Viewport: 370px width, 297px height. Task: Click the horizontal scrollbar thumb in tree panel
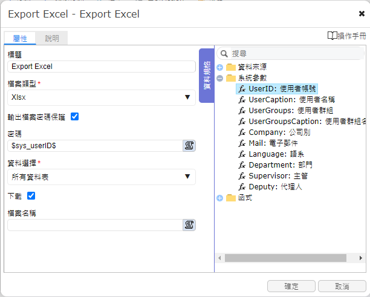pyautogui.click(x=285, y=258)
